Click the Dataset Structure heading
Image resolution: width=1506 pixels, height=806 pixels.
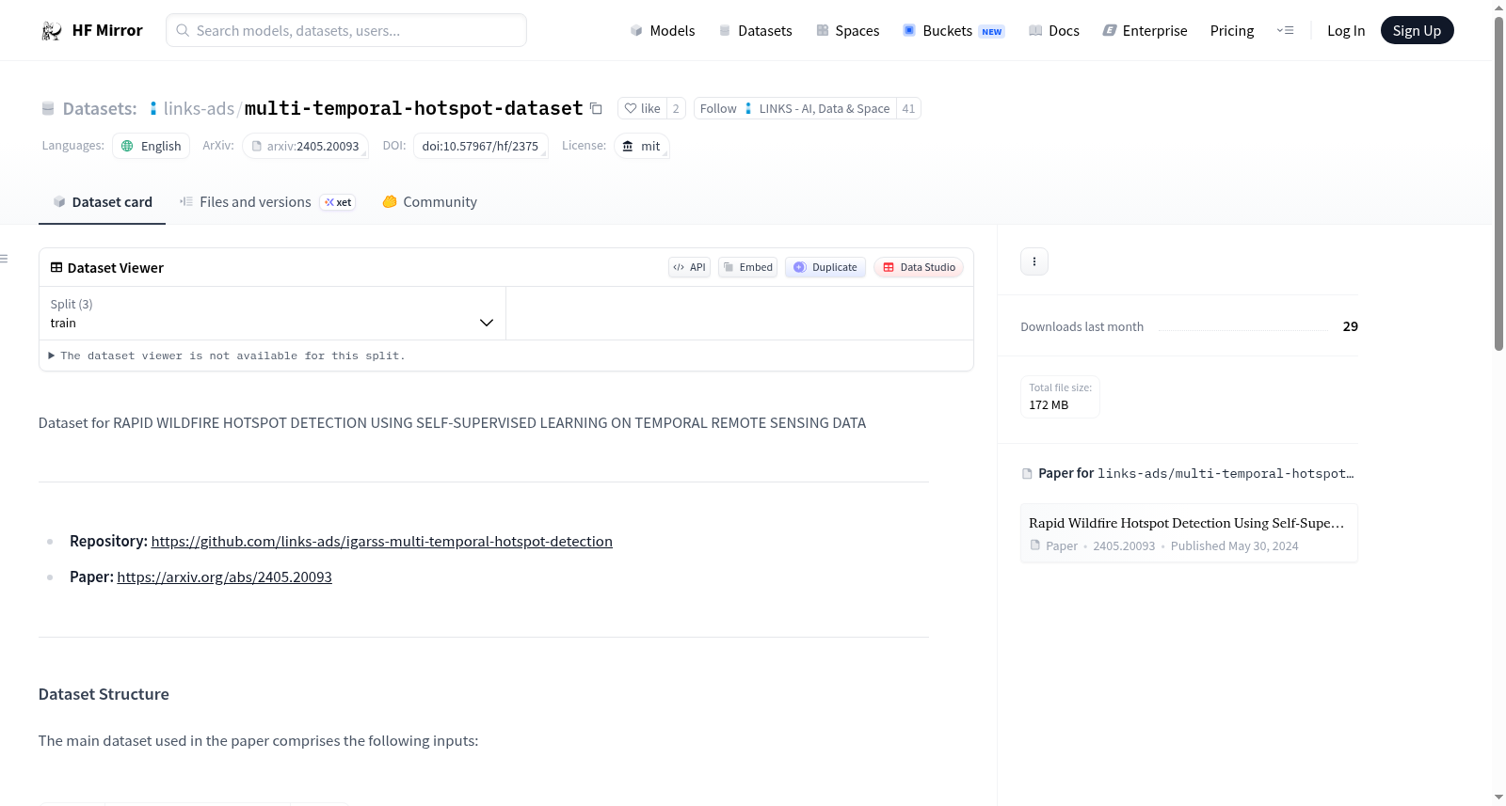click(104, 694)
